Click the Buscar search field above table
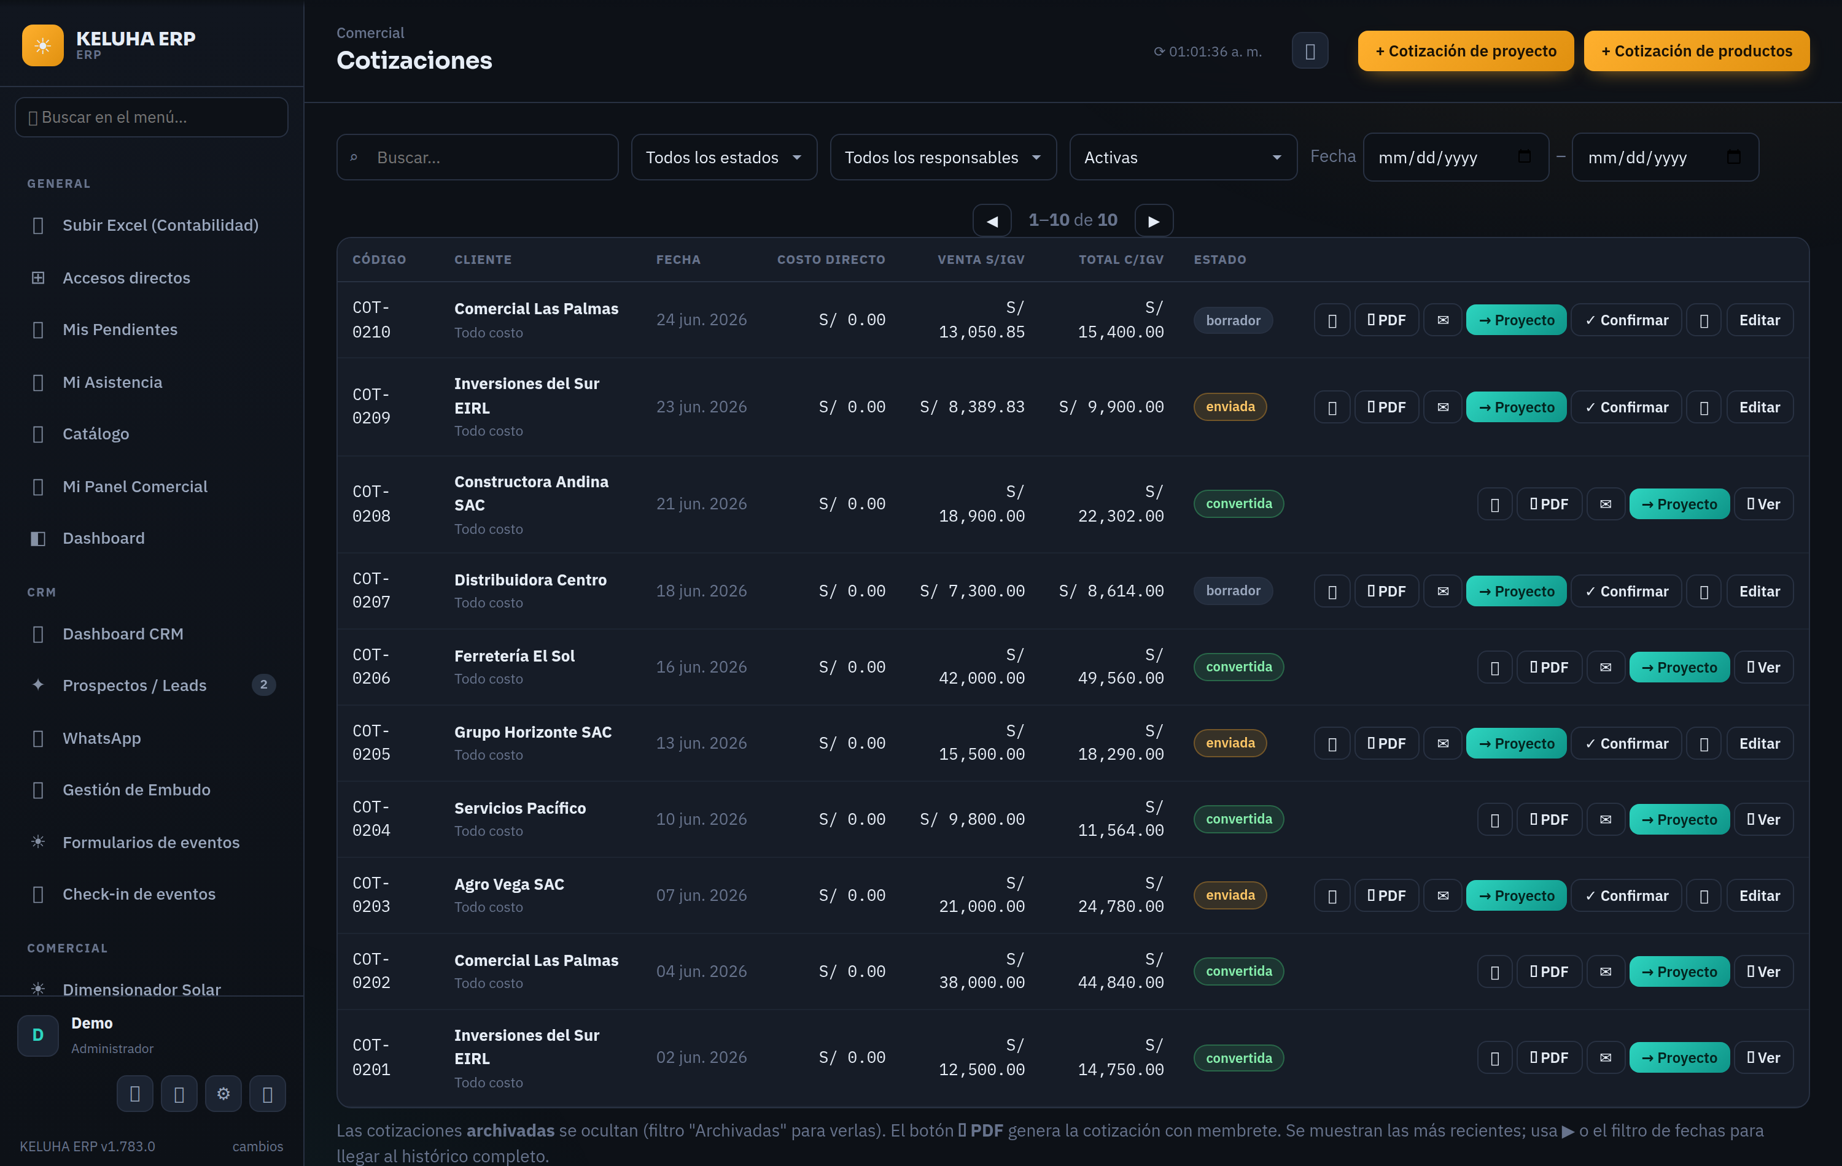This screenshot has width=1842, height=1166. pyautogui.click(x=477, y=158)
